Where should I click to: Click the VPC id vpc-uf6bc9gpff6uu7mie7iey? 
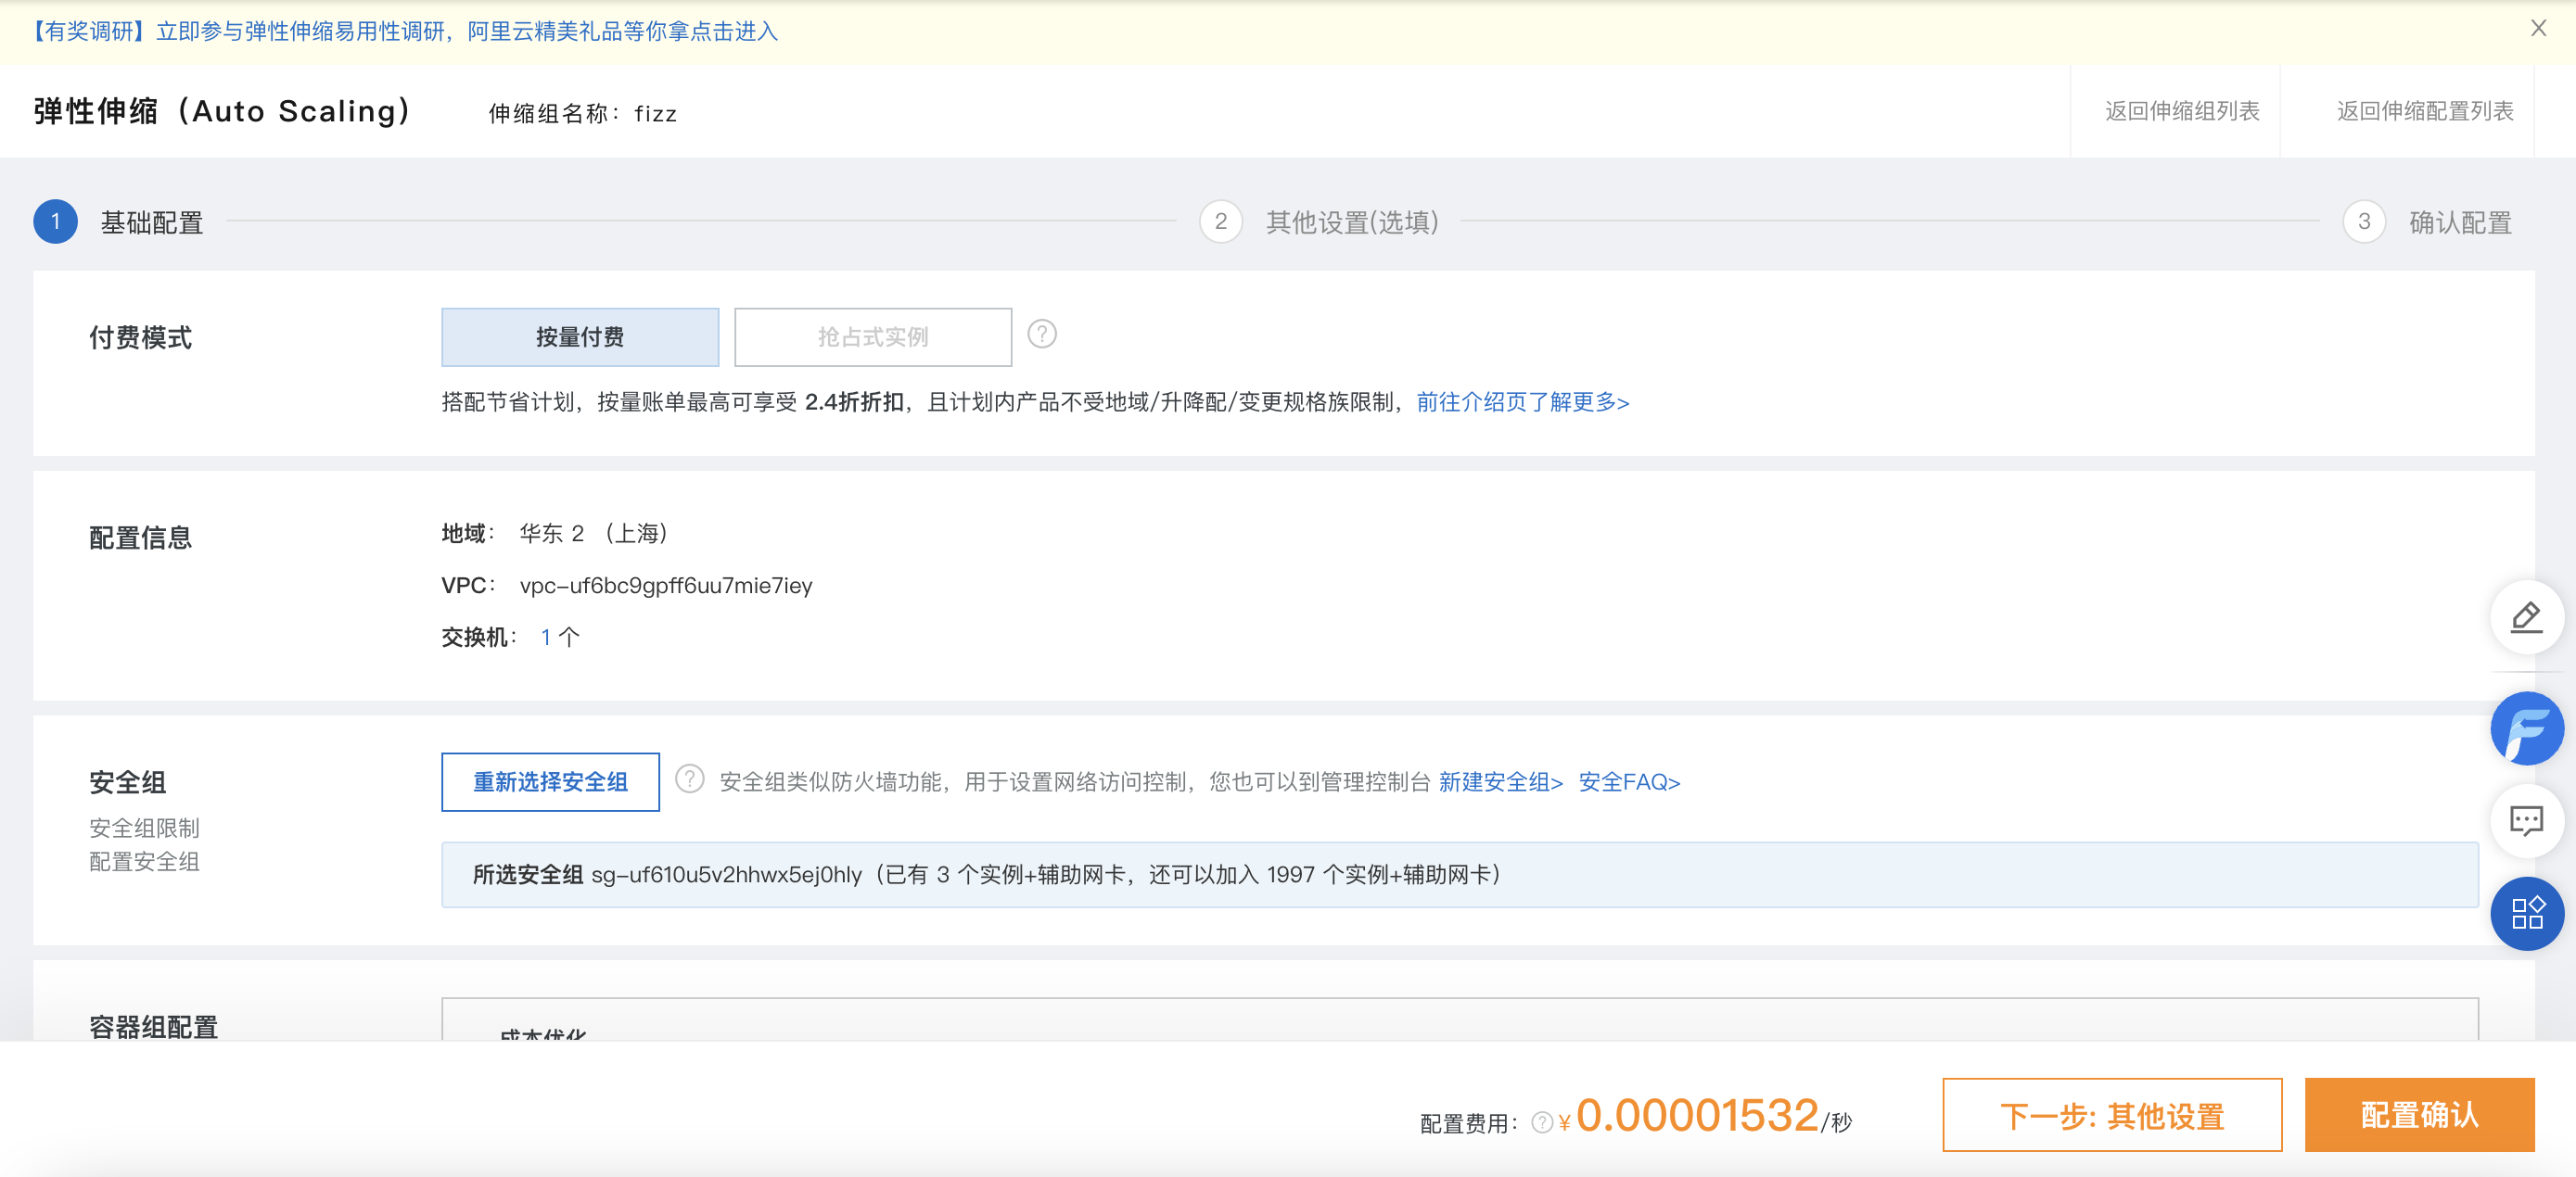tap(666, 586)
